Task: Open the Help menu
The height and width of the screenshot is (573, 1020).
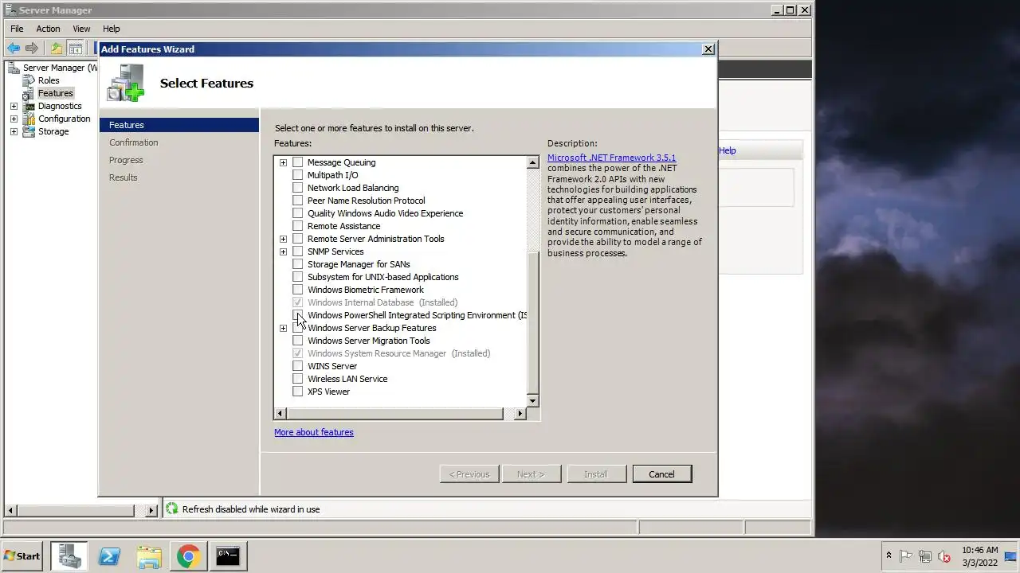Action: click(x=112, y=29)
